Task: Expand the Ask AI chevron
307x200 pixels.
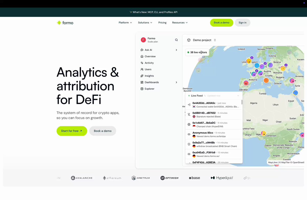Action: [x=176, y=50]
